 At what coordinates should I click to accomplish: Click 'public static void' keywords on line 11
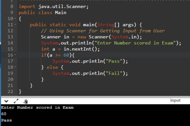[55, 25]
